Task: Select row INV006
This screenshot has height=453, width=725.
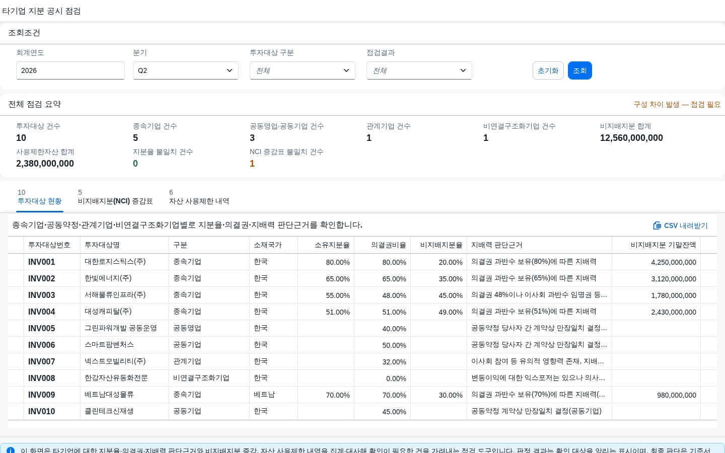Action: tap(362, 345)
